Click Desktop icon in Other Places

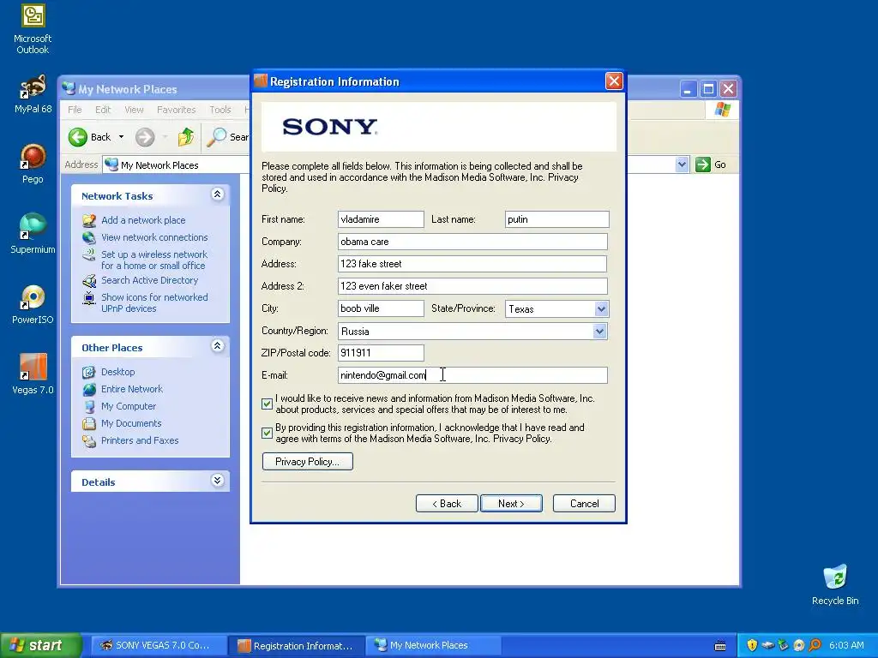pyautogui.click(x=89, y=372)
